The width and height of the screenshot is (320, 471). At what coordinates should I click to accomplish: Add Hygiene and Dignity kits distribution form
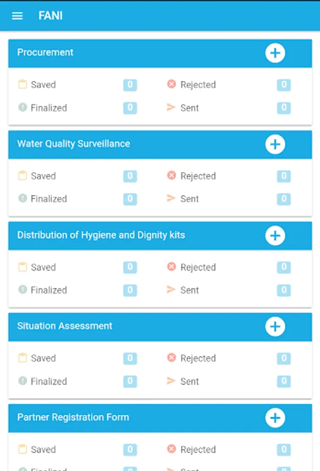click(x=275, y=235)
